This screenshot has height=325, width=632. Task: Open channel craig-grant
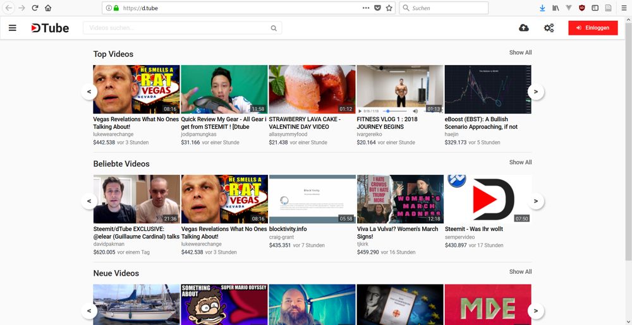282,237
